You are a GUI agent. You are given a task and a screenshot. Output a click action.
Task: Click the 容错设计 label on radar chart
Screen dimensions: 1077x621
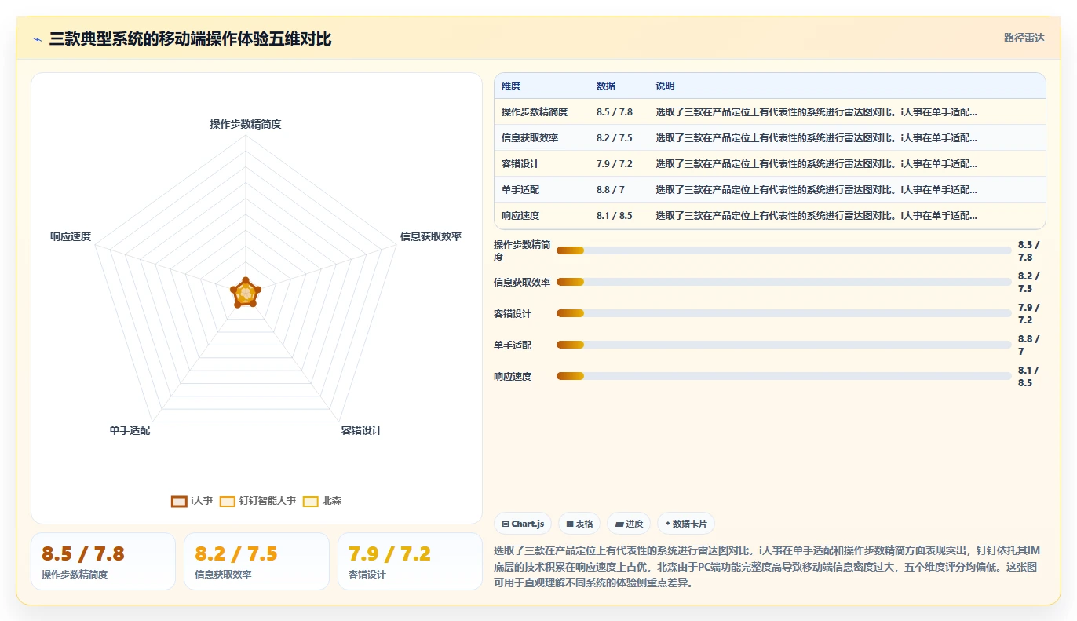tap(361, 430)
